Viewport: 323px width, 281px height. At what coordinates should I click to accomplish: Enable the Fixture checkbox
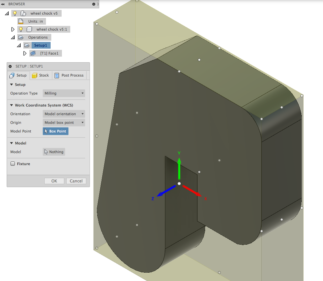pos(13,164)
